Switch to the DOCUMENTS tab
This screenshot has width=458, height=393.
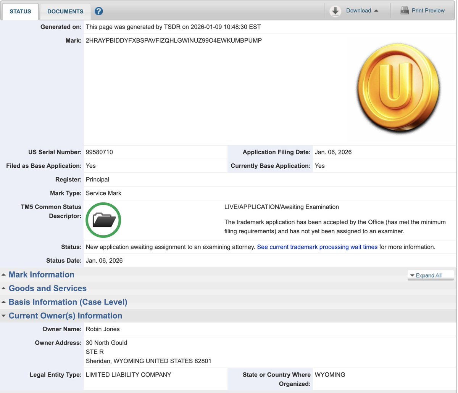point(65,11)
